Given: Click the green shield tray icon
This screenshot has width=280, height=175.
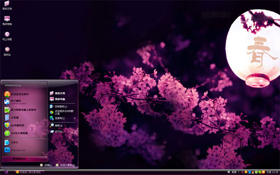Looking at the screenshot, I should pos(256,172).
